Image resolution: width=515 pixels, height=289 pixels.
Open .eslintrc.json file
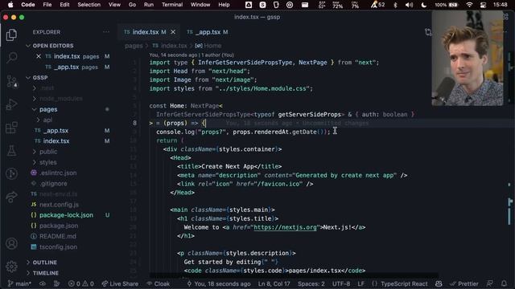click(x=58, y=173)
